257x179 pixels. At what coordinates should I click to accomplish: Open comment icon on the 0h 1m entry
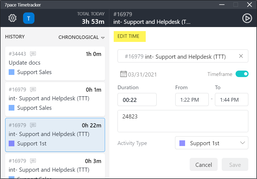click(x=33, y=90)
